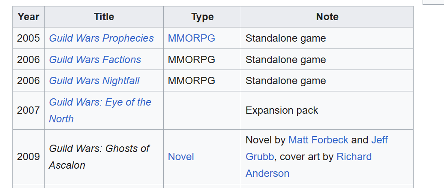This screenshot has width=444, height=188.
Task: Open the Richard Anderson artist link
Action: 309,165
